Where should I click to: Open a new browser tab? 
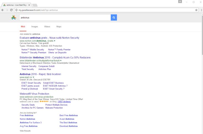click(35, 5)
